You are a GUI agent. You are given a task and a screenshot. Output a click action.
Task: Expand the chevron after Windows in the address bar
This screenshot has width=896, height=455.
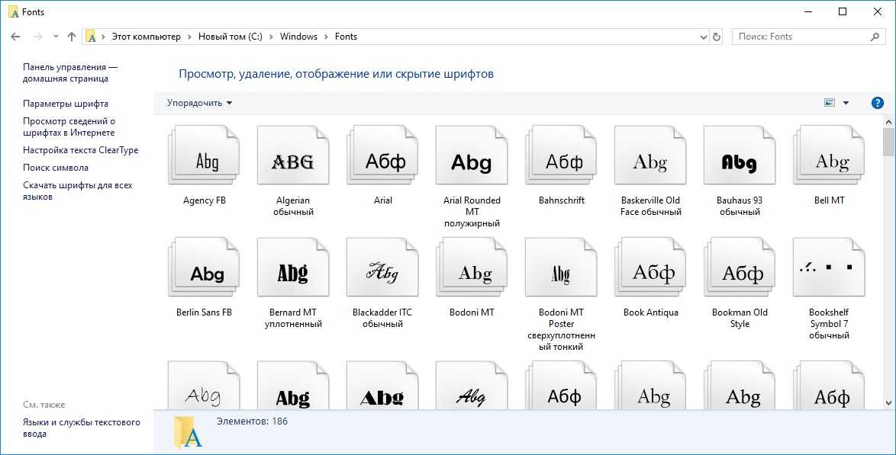click(x=327, y=37)
